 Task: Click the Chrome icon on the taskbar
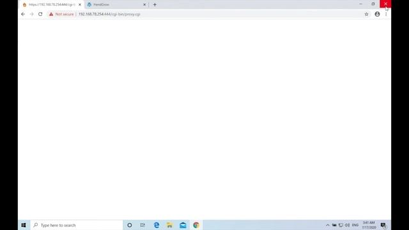196,225
